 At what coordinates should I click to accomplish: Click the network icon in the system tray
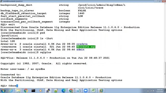pos(151,91)
